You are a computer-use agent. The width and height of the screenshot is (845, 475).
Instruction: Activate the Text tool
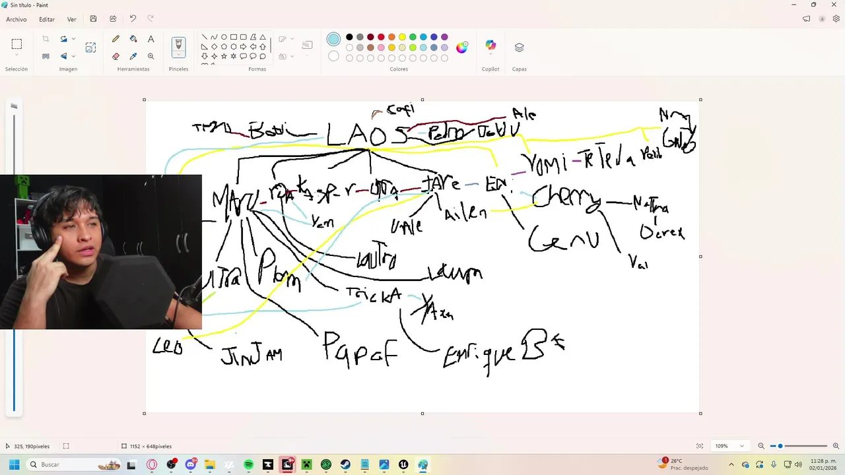tap(151, 39)
